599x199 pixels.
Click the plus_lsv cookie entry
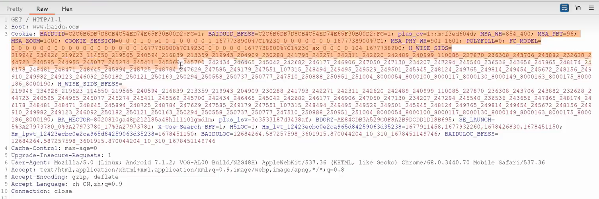263,120
